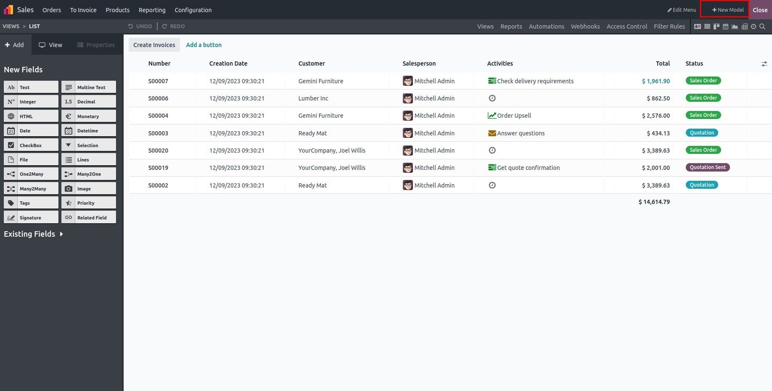Click the clock activity icon for S00020
This screenshot has height=391, width=772.
click(492, 150)
